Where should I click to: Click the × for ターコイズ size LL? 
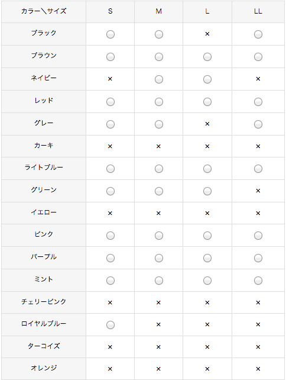(258, 347)
